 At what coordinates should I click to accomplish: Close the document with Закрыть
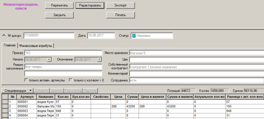coord(59,15)
